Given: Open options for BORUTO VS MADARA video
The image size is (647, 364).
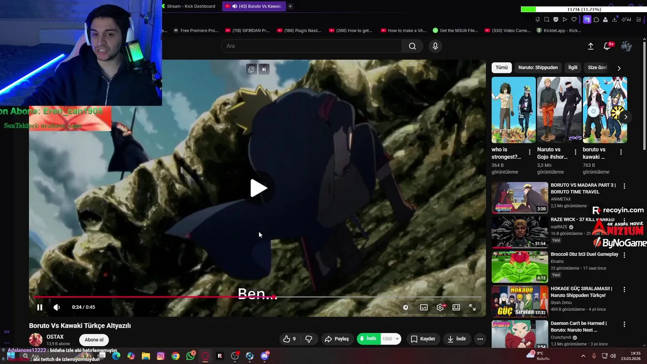Looking at the screenshot, I should [624, 186].
